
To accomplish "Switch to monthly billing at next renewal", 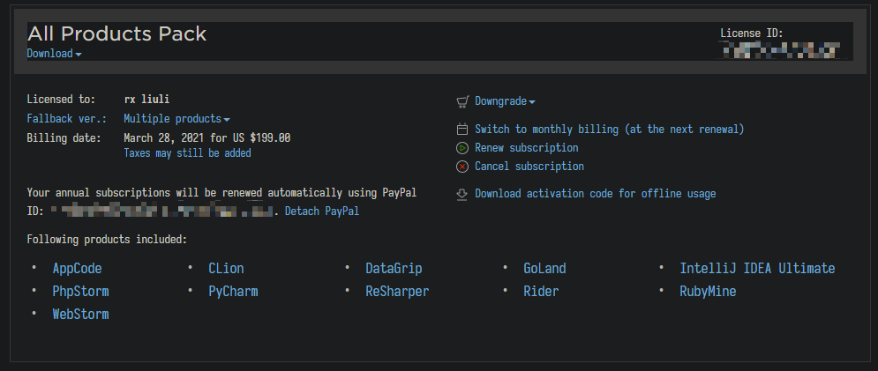I will [609, 130].
